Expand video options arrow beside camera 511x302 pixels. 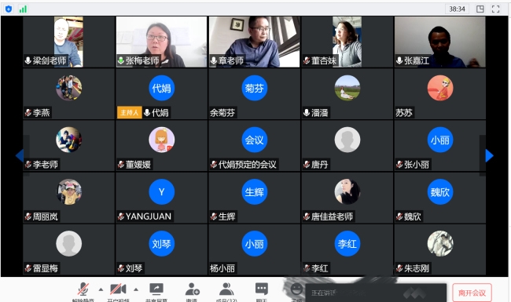tap(136, 289)
